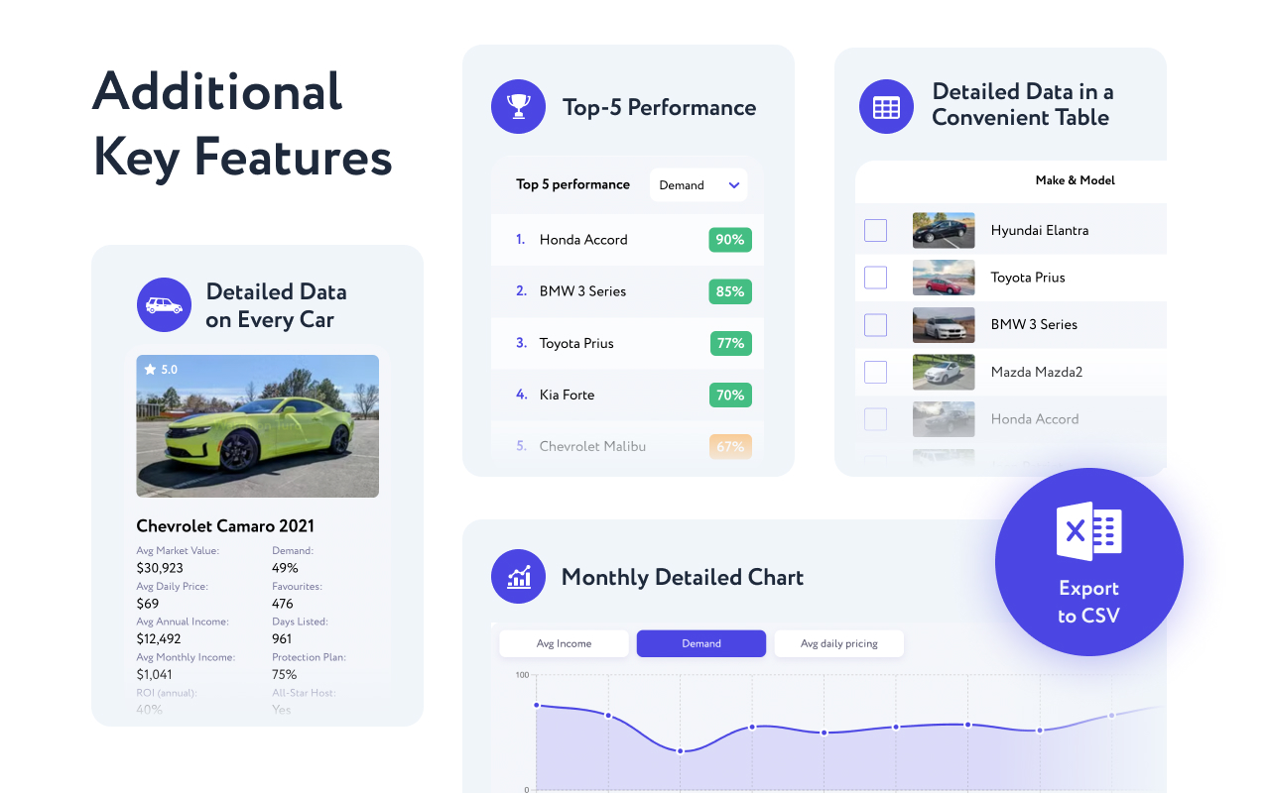Viewport: 1270px width, 793px height.
Task: Click the $69 daily price value
Action: (147, 604)
